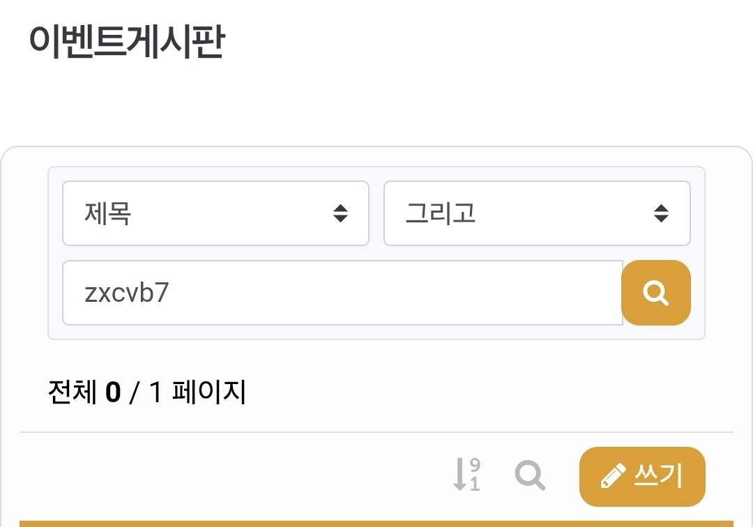Click the 그리고 label text in selector
The height and width of the screenshot is (527, 753).
tap(441, 213)
